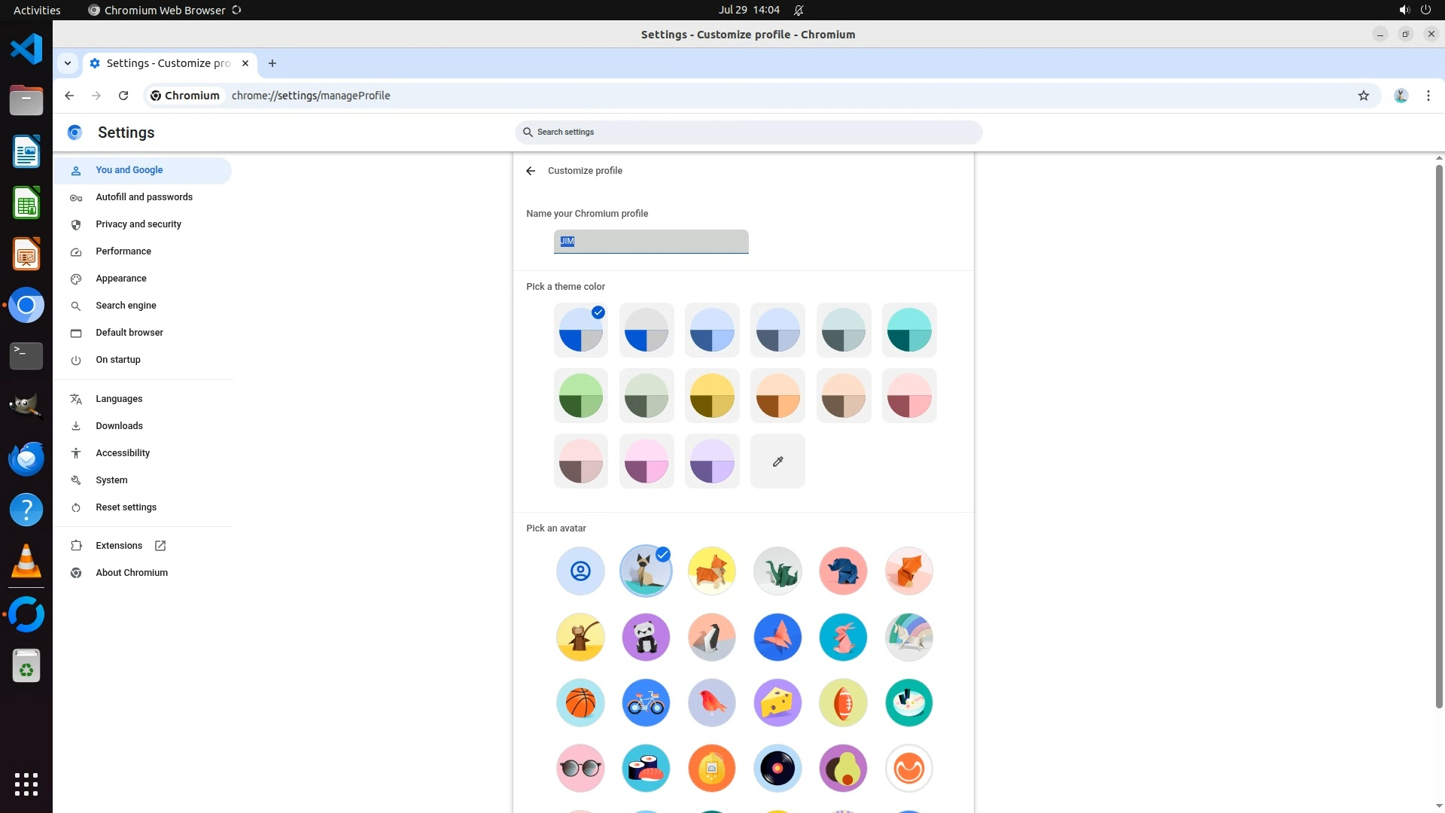Pick the sushi avatar
Viewport: 1445px width, 813px height.
[x=646, y=769]
